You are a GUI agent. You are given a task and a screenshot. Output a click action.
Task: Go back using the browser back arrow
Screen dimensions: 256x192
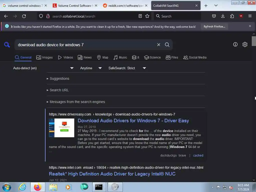click(6, 16)
